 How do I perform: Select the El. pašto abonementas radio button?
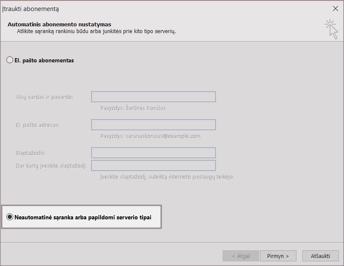tap(10, 60)
